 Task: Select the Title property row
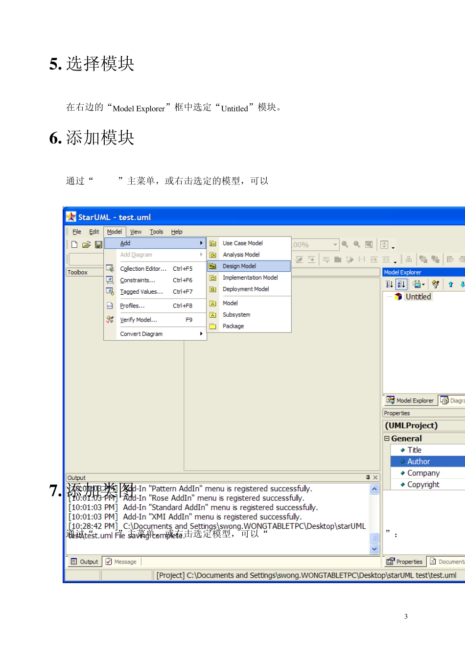428,450
